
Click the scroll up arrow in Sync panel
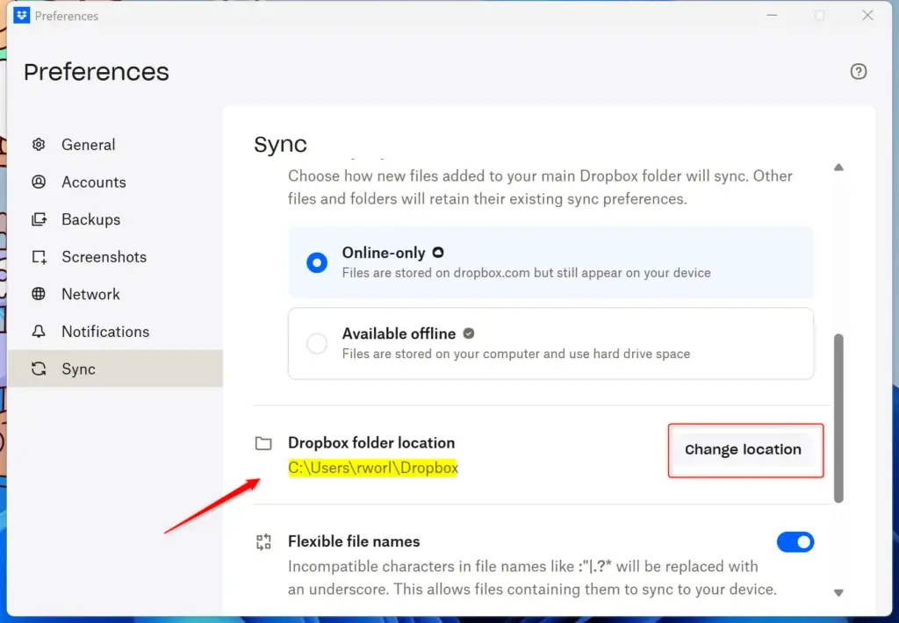tap(838, 168)
